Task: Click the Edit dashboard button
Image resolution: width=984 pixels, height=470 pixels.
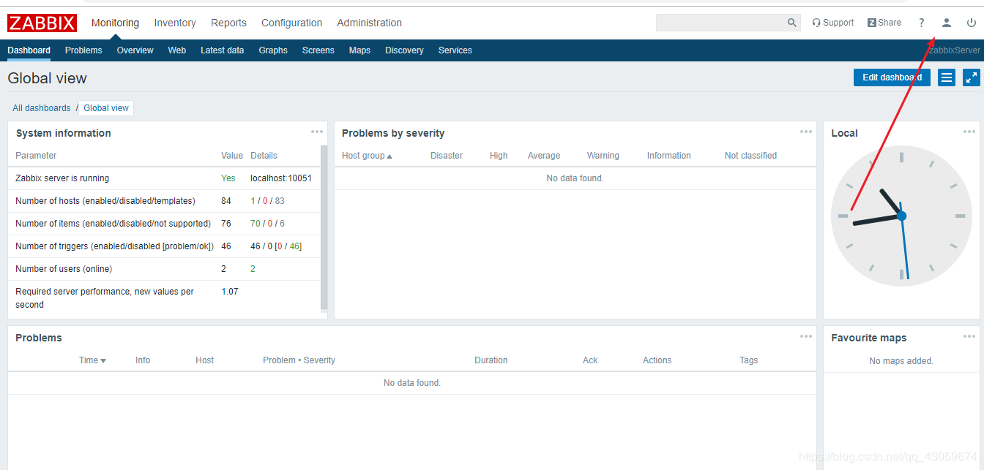Action: [891, 77]
